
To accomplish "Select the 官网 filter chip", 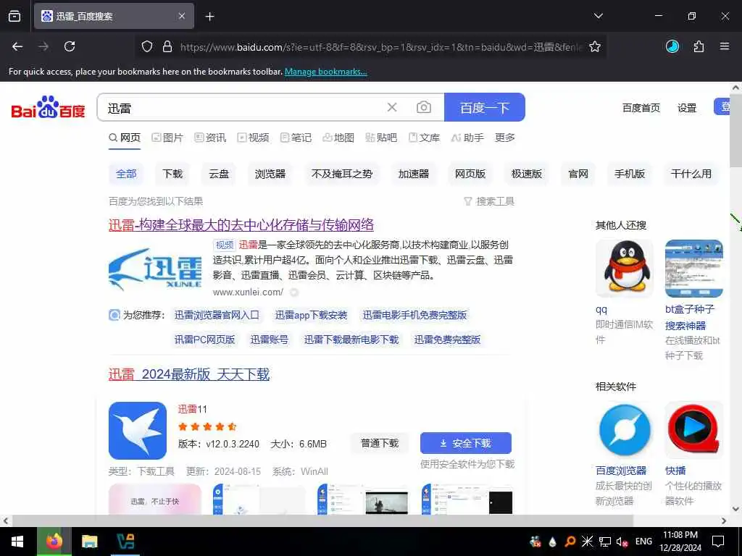I will tap(578, 174).
